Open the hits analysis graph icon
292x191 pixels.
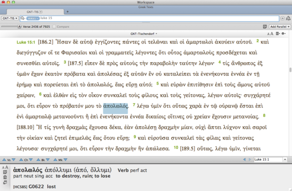pos(288,18)
